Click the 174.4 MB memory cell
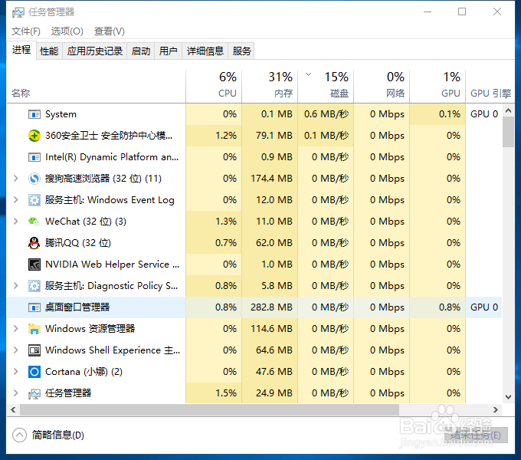This screenshot has width=521, height=460. (x=271, y=179)
